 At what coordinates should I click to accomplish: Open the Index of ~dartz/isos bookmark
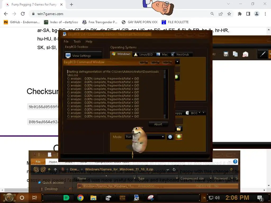61,22
